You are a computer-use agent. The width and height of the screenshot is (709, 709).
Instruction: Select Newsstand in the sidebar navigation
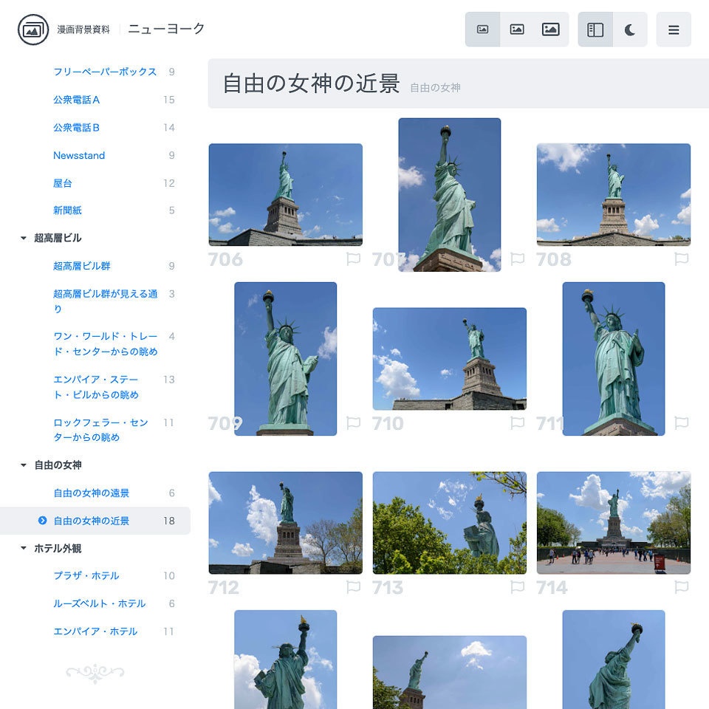(x=78, y=155)
